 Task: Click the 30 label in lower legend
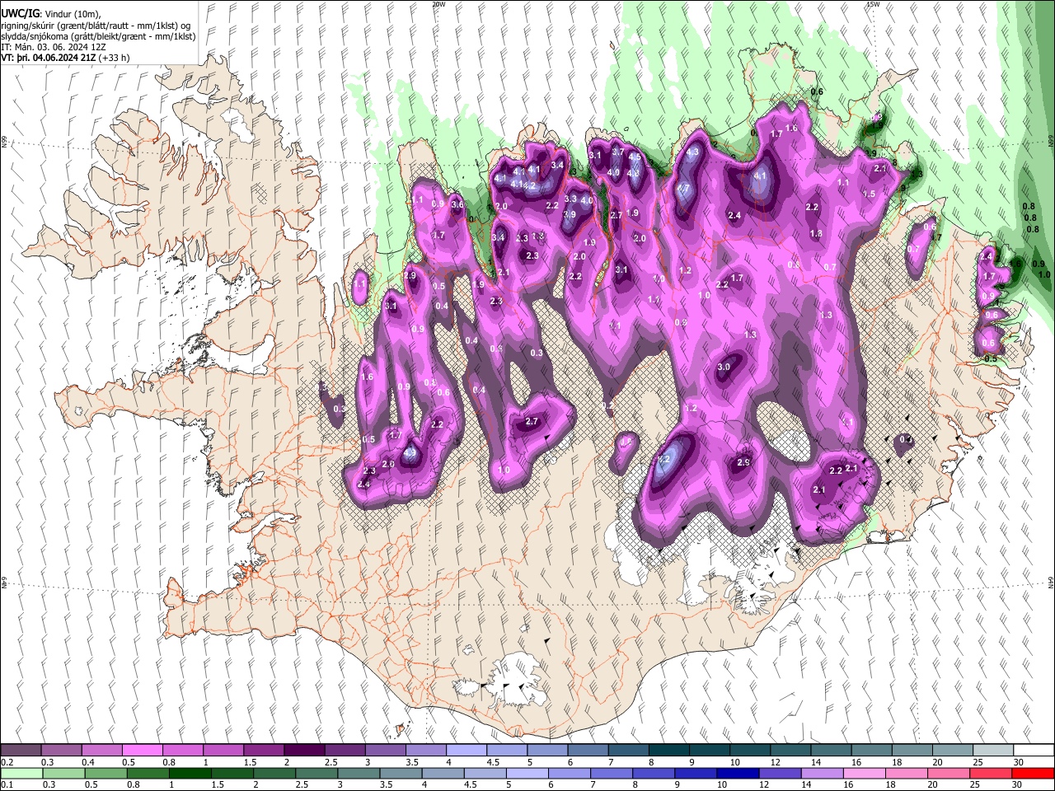point(1018,784)
